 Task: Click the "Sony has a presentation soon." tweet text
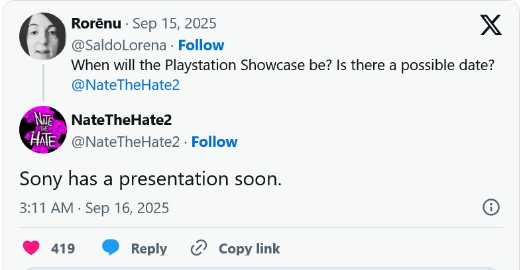point(151,178)
